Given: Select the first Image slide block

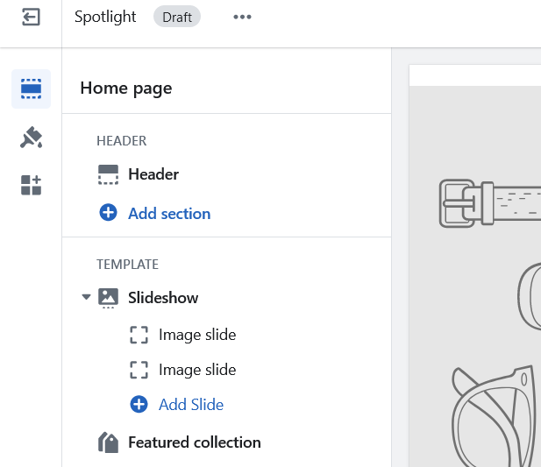Looking at the screenshot, I should click(x=197, y=335).
